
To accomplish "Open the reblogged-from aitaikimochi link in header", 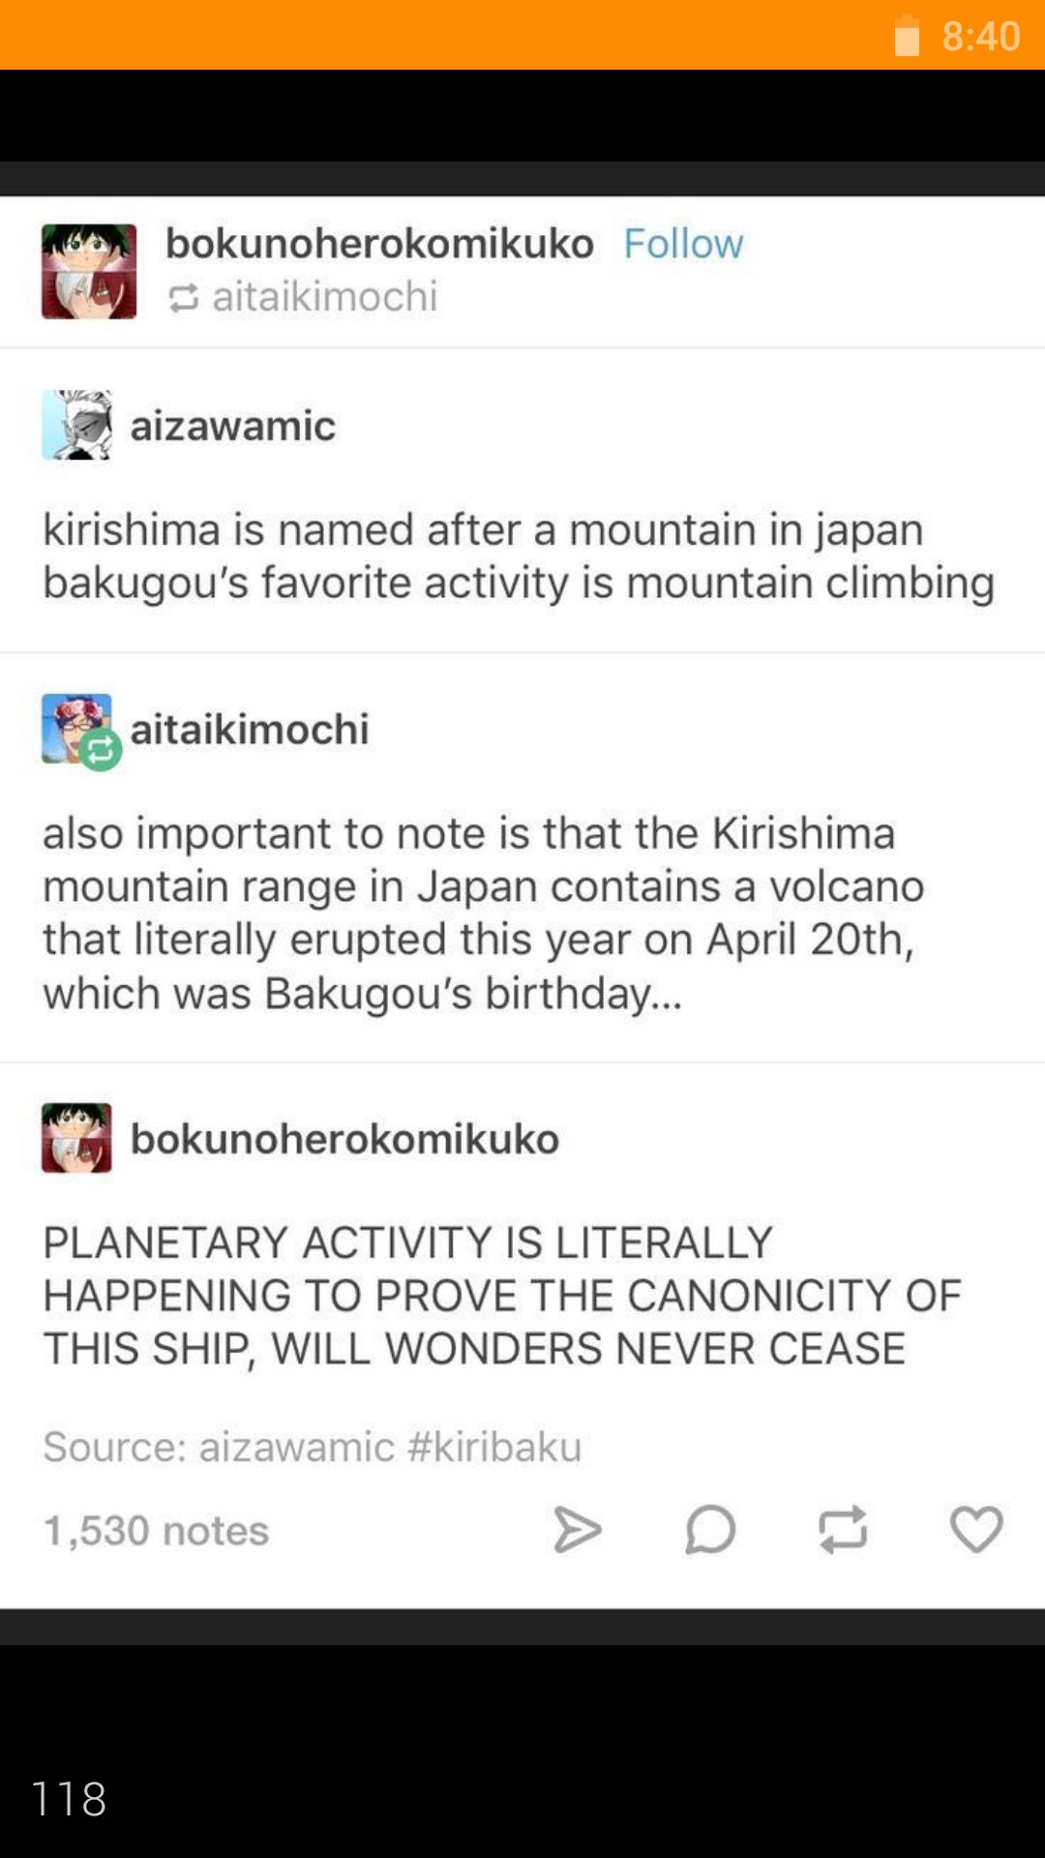I will [x=324, y=296].
